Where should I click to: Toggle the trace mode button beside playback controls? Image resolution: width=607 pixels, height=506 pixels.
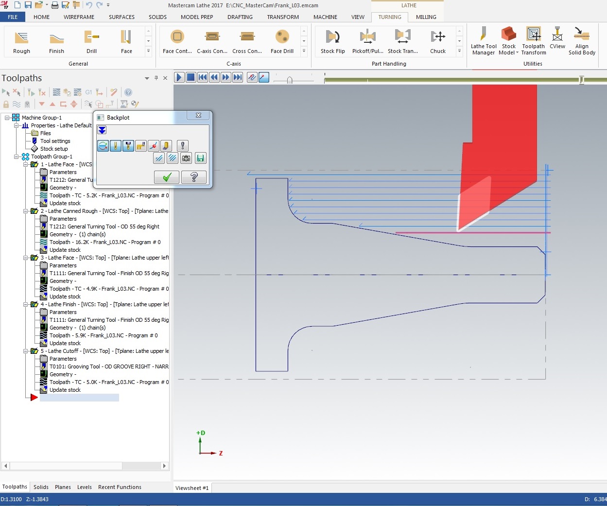pyautogui.click(x=252, y=77)
